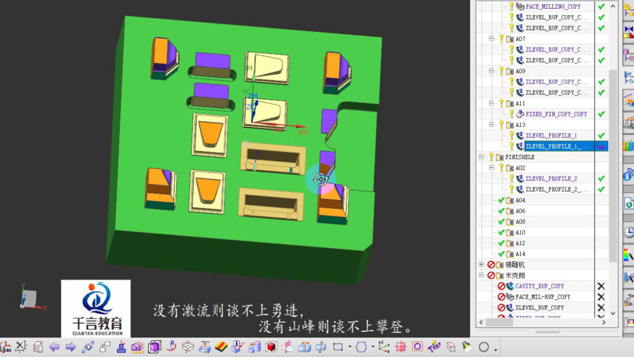This screenshot has height=357, width=634.
Task: Click the Forward navigation arrow icon
Action: pyautogui.click(x=70, y=347)
